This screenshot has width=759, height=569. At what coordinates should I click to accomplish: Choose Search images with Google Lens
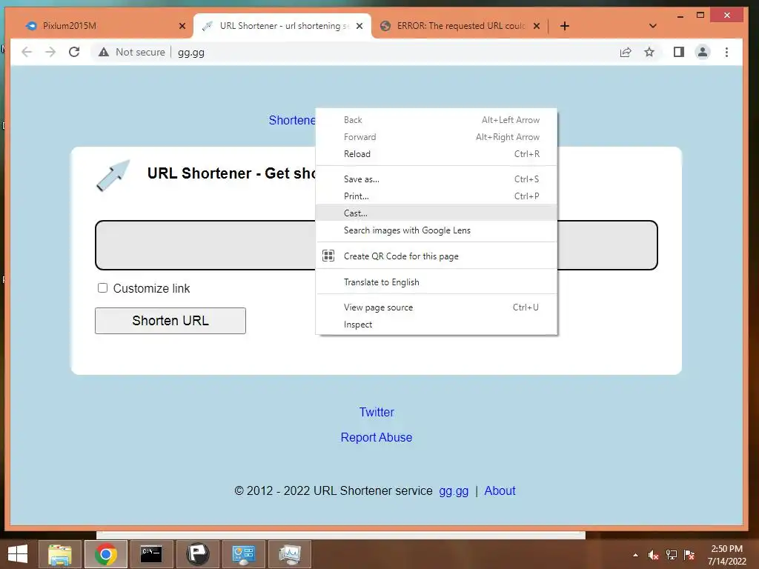click(436, 230)
